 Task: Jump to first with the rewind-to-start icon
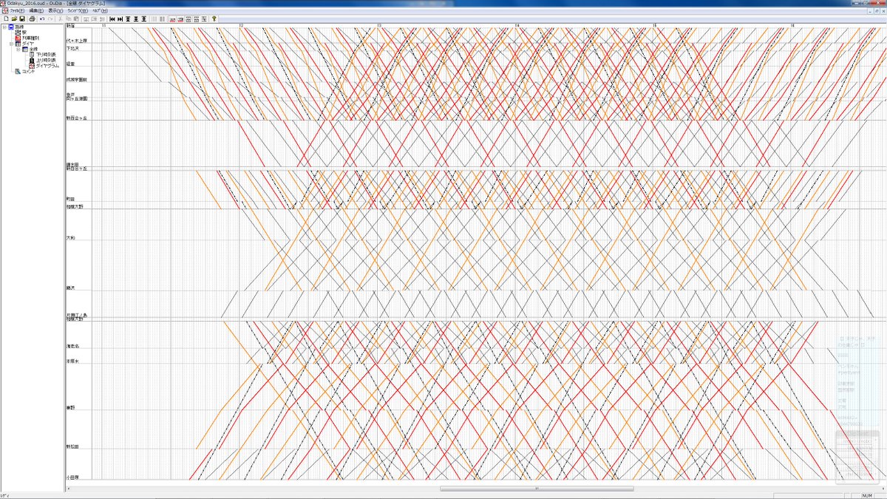coord(112,18)
